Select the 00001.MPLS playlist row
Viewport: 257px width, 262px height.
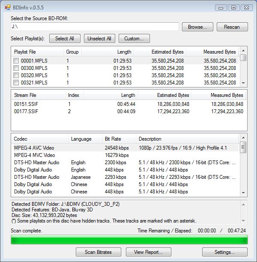click(x=125, y=60)
